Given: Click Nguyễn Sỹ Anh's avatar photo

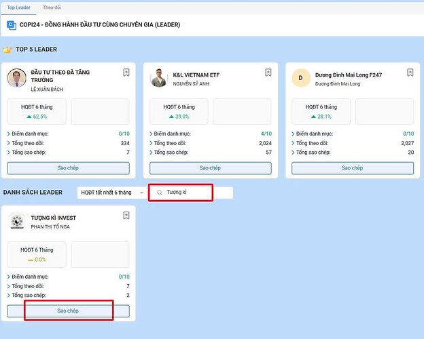Looking at the screenshot, I should click(x=159, y=78).
